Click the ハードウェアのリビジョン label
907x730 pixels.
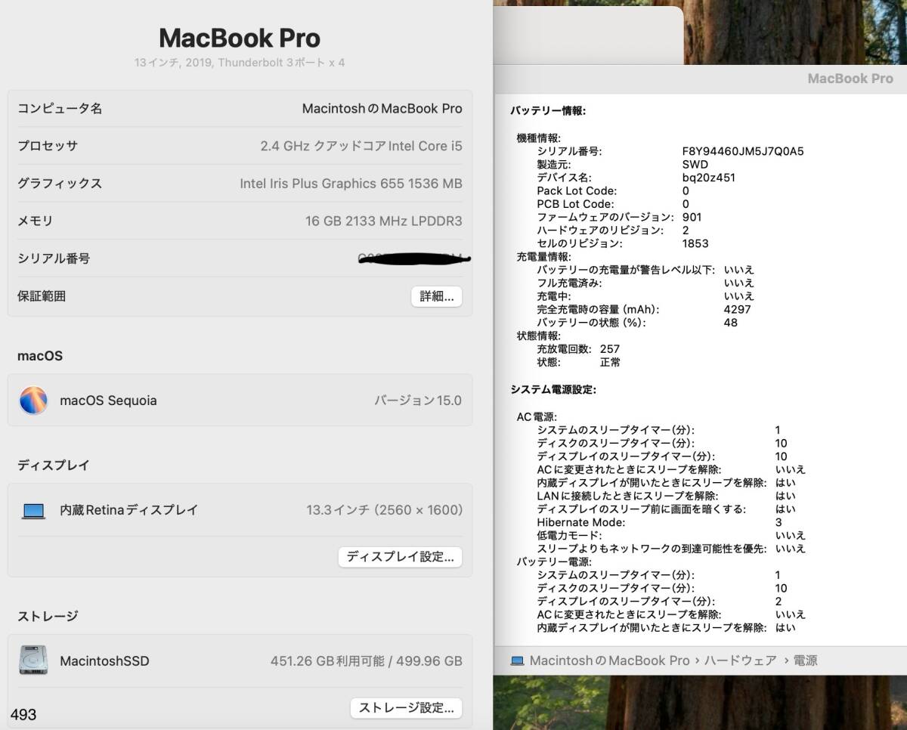point(600,230)
